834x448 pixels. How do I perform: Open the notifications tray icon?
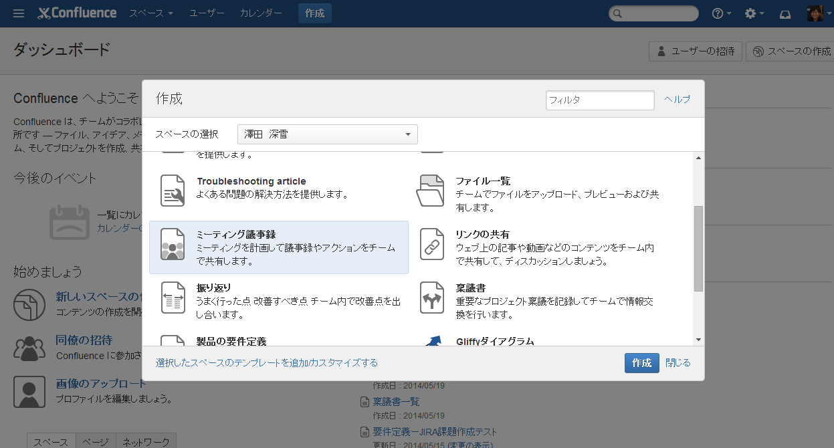786,13
